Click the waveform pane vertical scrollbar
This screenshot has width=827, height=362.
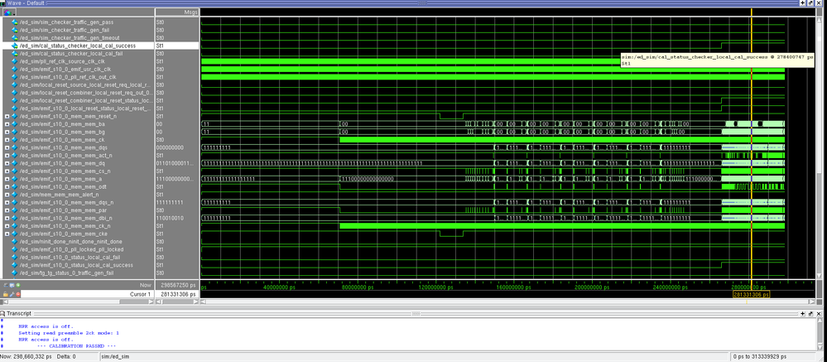coord(819,147)
